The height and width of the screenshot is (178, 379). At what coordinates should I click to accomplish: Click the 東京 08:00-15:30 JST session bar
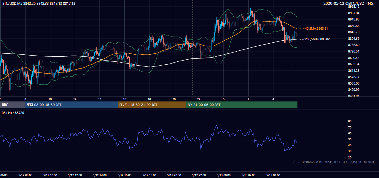(x=71, y=105)
